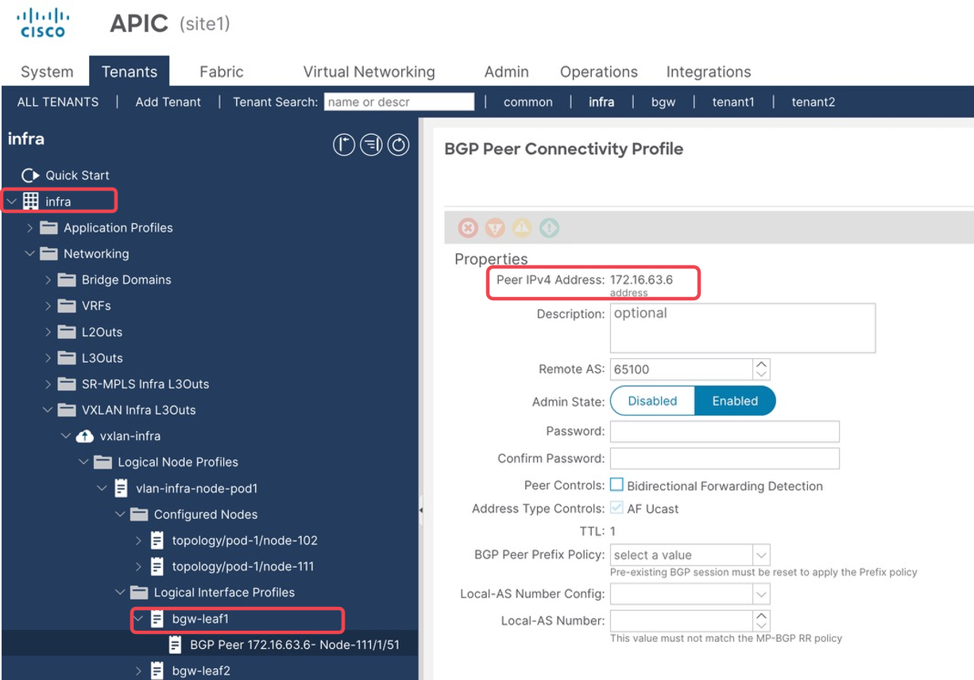Click the Networking folder icon
Image resolution: width=974 pixels, height=680 pixels.
48,254
